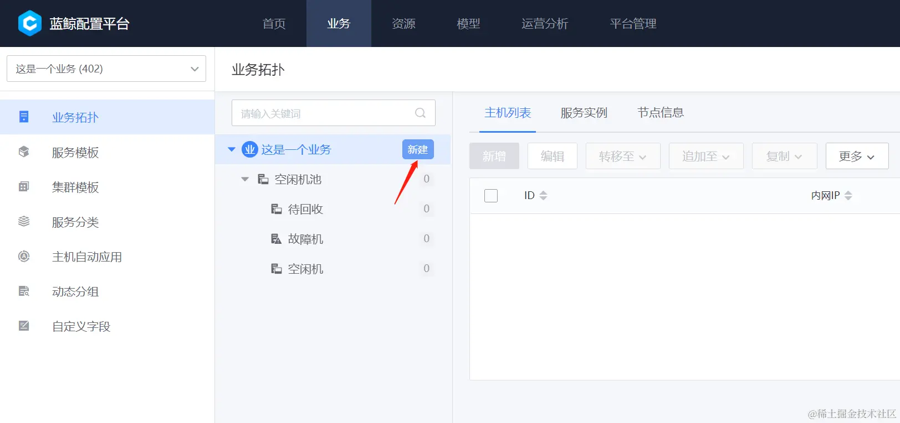This screenshot has height=423, width=900.
Task: Click the round 业 business node icon
Action: [250, 149]
